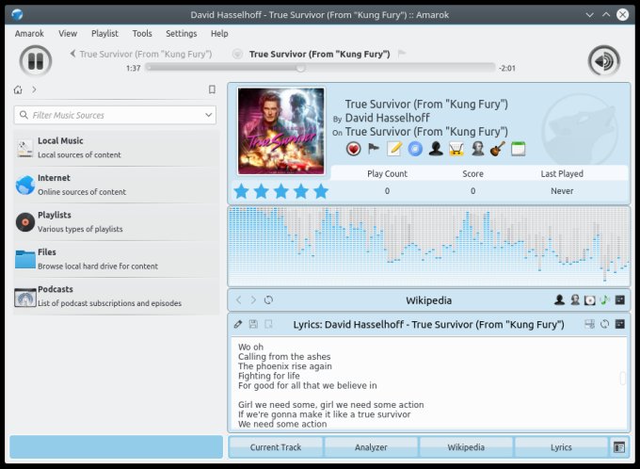The image size is (640, 469).
Task: Show track page via green note icon
Action: pos(604,299)
